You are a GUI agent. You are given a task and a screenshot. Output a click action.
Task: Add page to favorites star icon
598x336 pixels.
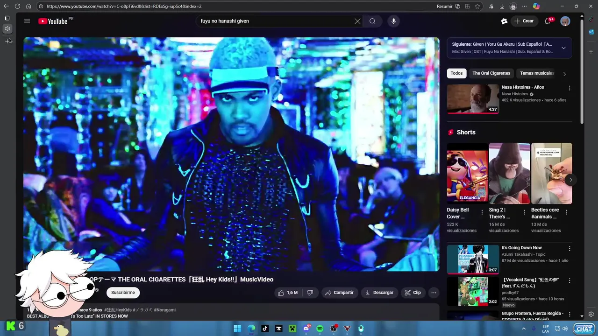pos(477,7)
